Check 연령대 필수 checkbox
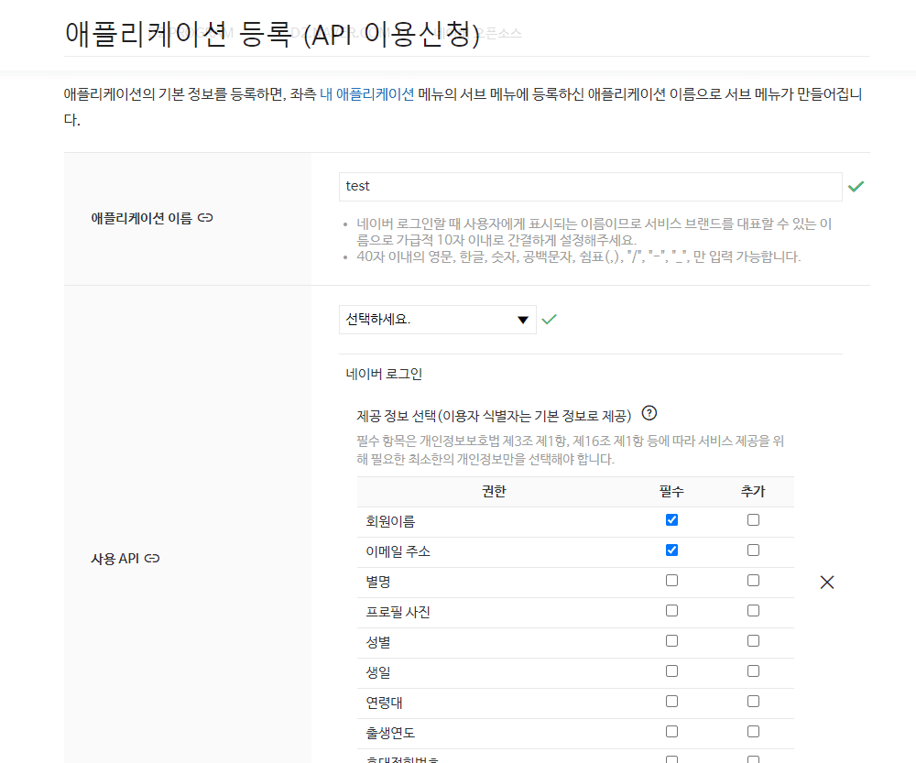Viewport: 916px width, 763px height. (671, 702)
